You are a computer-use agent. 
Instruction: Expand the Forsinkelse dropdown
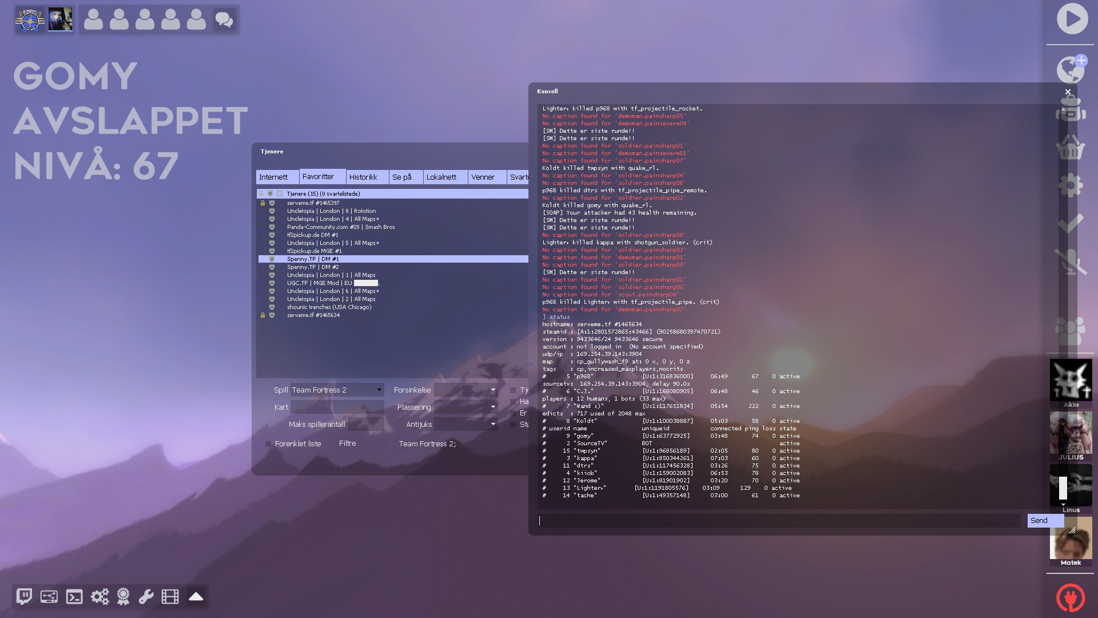coord(466,390)
